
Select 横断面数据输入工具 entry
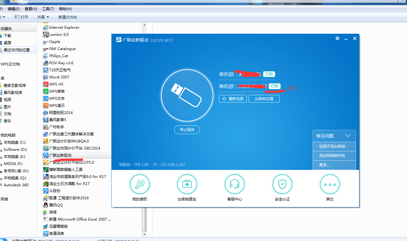pos(66,170)
